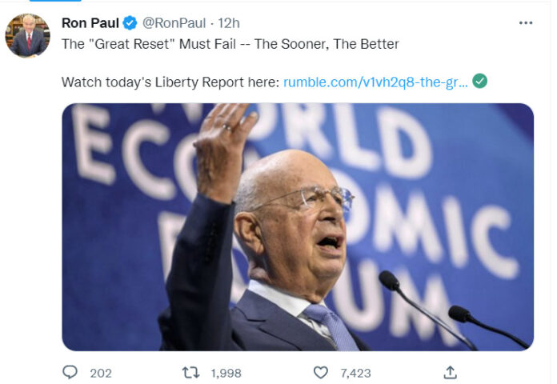Click the 7,423 likes count

pos(355,373)
